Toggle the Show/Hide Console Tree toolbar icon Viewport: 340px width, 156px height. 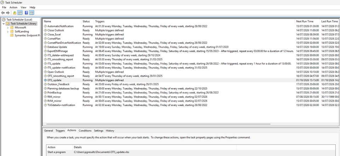tap(20, 13)
